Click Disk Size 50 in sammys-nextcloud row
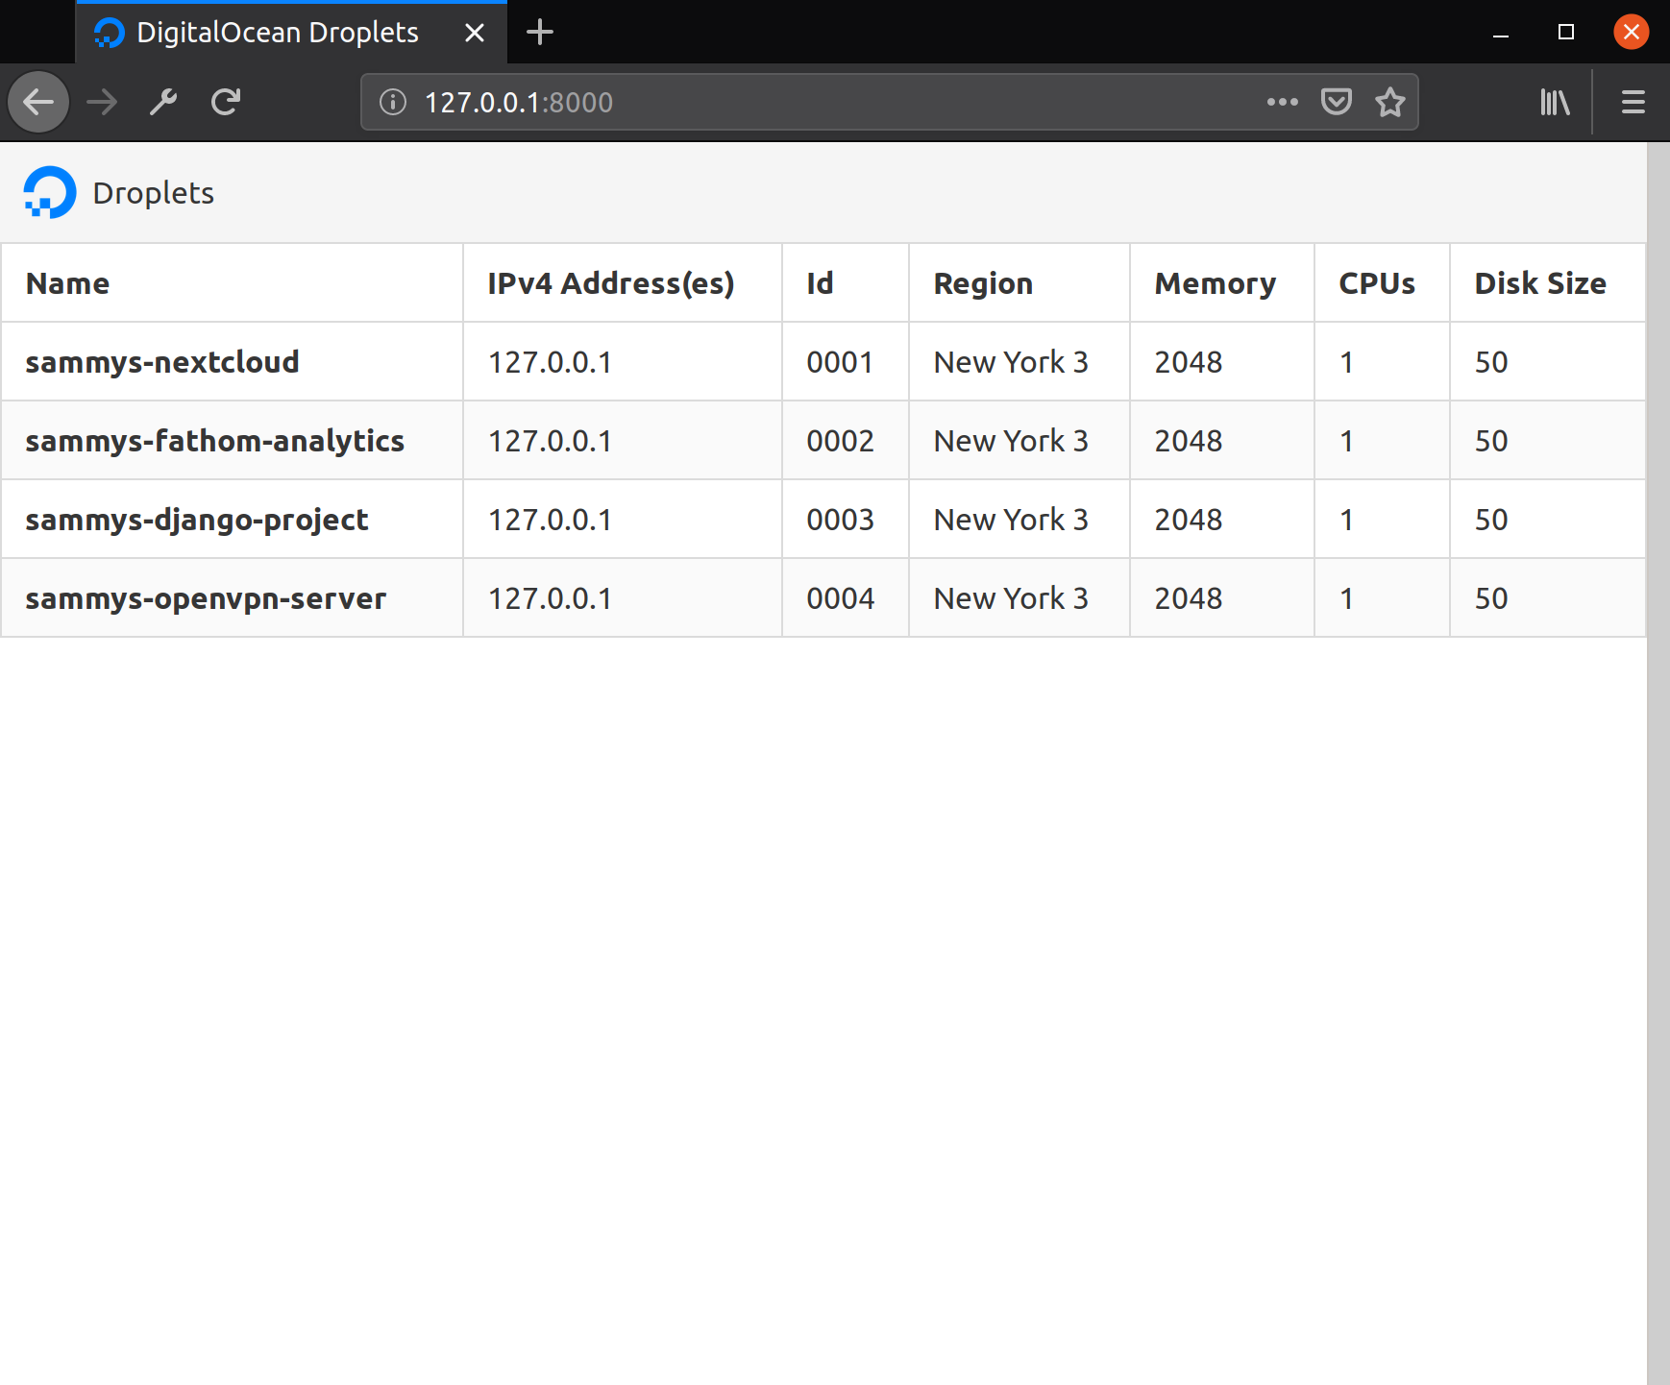This screenshot has height=1385, width=1670. click(x=1491, y=362)
